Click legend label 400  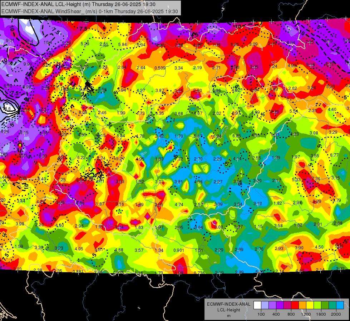[276, 314]
